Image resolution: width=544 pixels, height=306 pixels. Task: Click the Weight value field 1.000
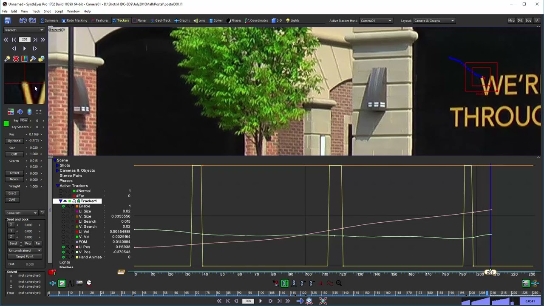34,186
